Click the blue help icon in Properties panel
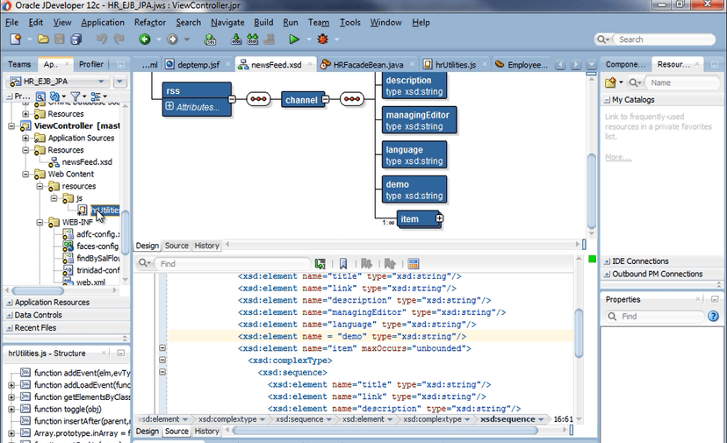 click(713, 316)
